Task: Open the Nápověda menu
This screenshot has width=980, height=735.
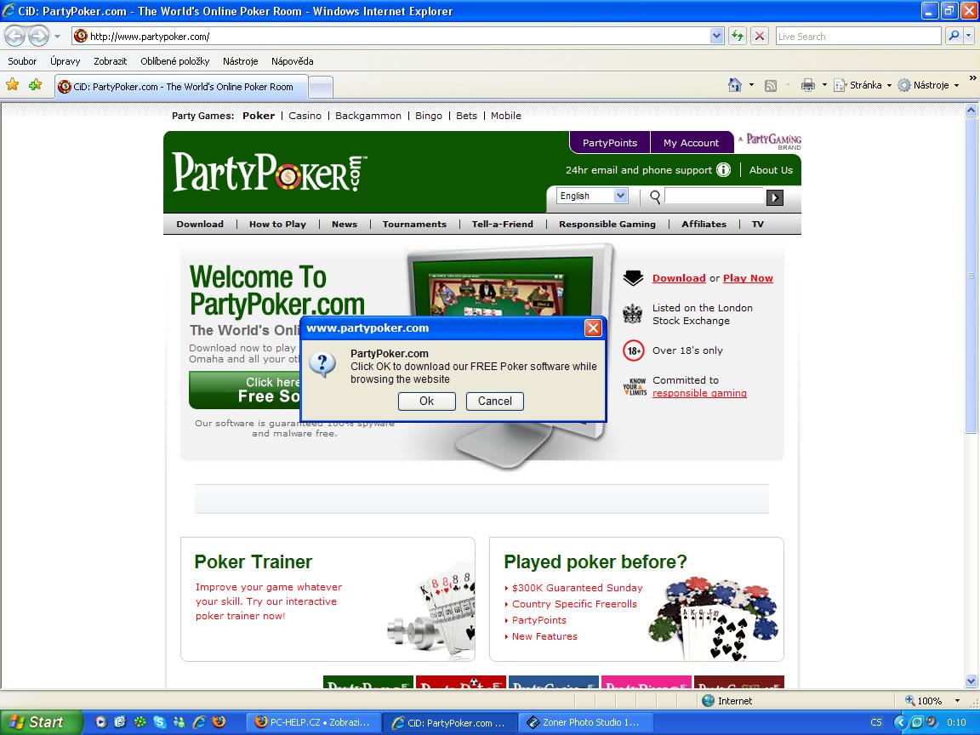Action: pyautogui.click(x=293, y=61)
